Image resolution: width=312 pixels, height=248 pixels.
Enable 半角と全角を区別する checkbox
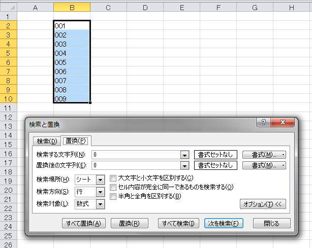pos(113,196)
